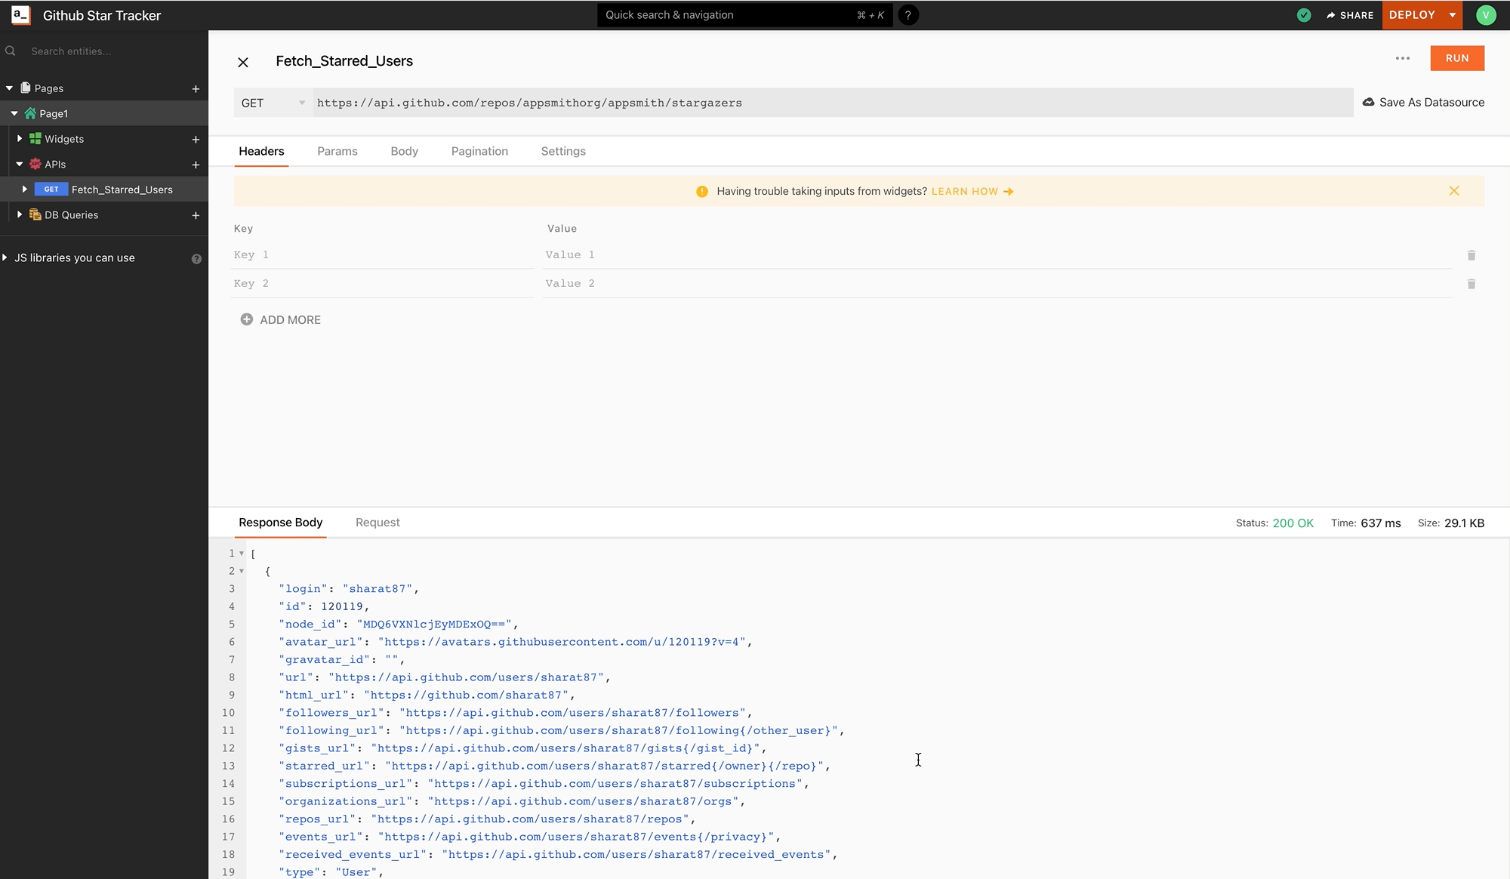
Task: Add a new DB Query via plus icon
Action: (196, 216)
